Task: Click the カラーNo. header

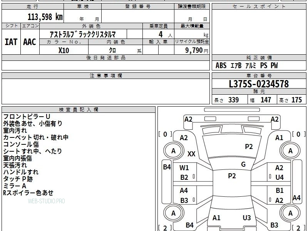Action: [x=64, y=42]
